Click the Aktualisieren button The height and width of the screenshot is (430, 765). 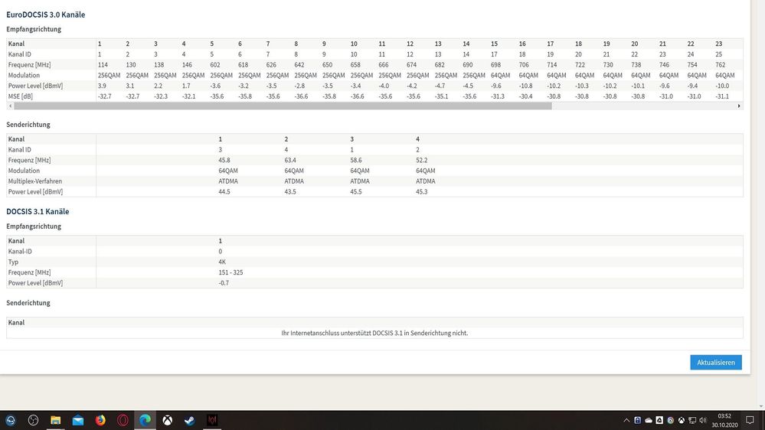tap(716, 362)
